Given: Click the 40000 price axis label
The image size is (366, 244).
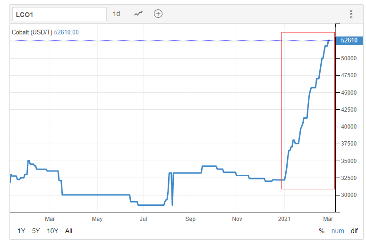Looking at the screenshot, I should tap(349, 127).
